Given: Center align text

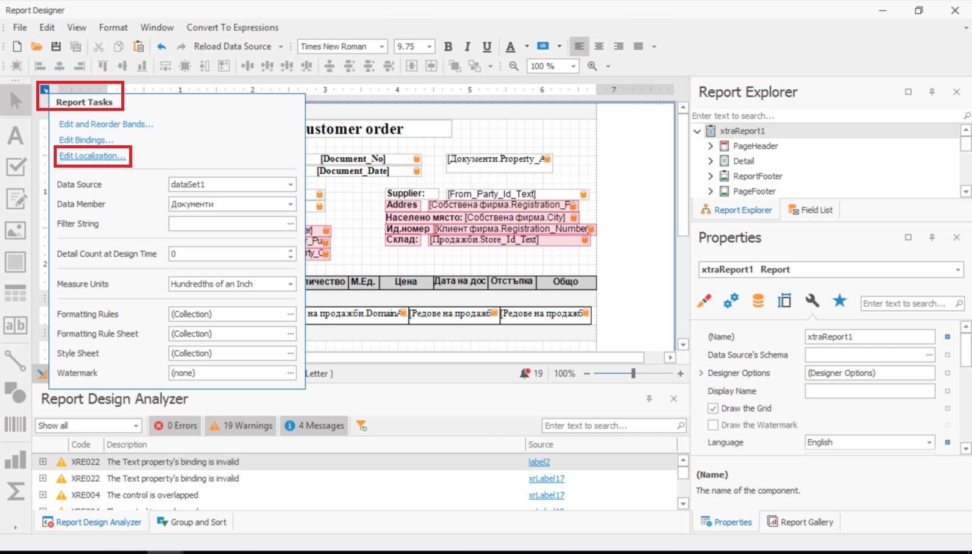Looking at the screenshot, I should coord(599,46).
